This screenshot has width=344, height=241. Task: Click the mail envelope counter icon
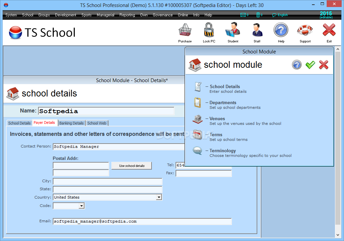pos(243,15)
